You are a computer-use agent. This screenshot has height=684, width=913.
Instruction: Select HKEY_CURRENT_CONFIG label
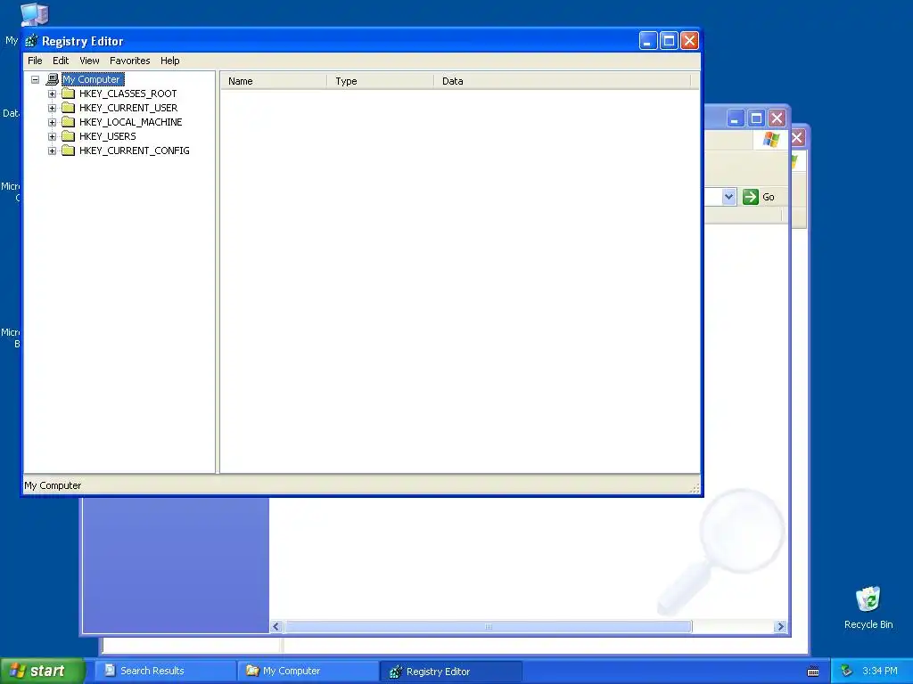click(x=135, y=151)
